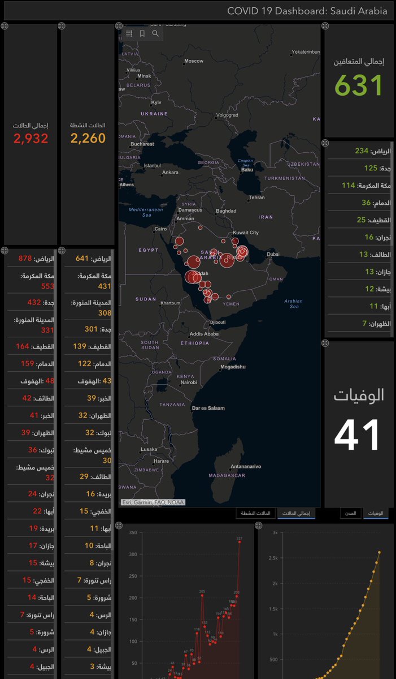Open map bookmarks icon
This screenshot has height=679, width=396.
click(x=142, y=33)
